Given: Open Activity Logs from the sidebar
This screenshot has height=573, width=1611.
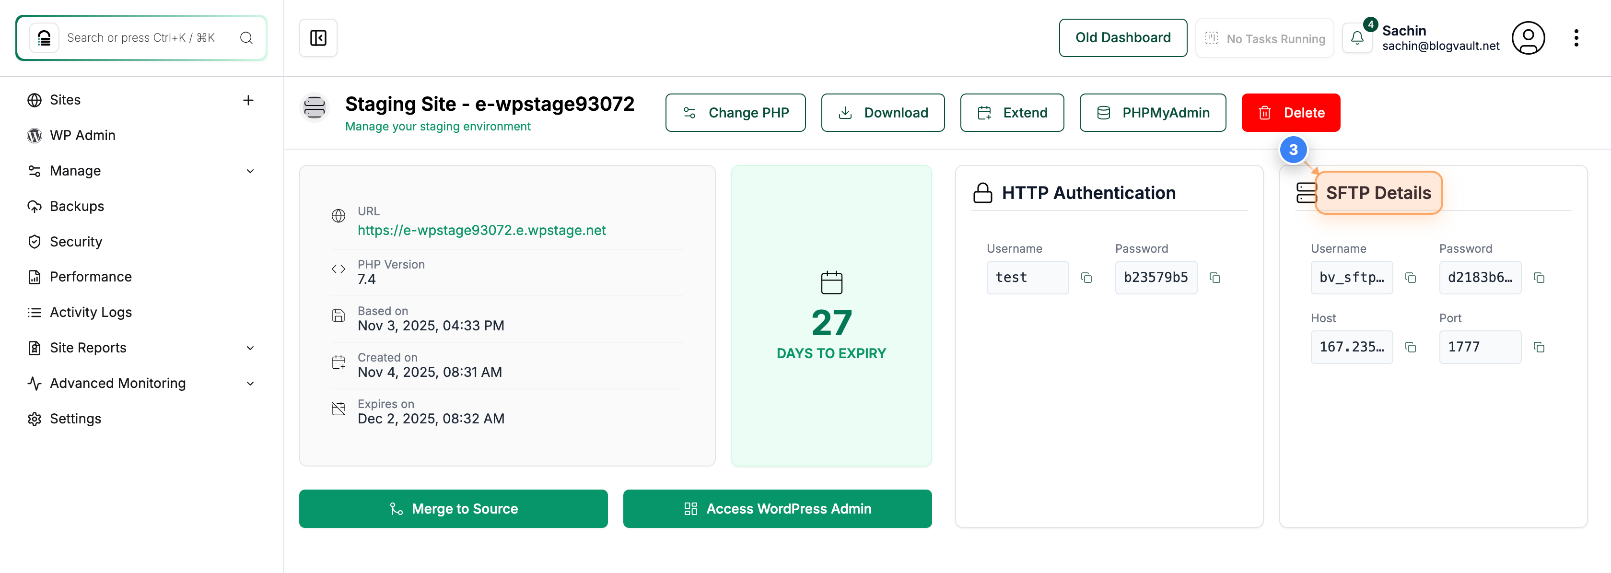Looking at the screenshot, I should pyautogui.click(x=91, y=312).
